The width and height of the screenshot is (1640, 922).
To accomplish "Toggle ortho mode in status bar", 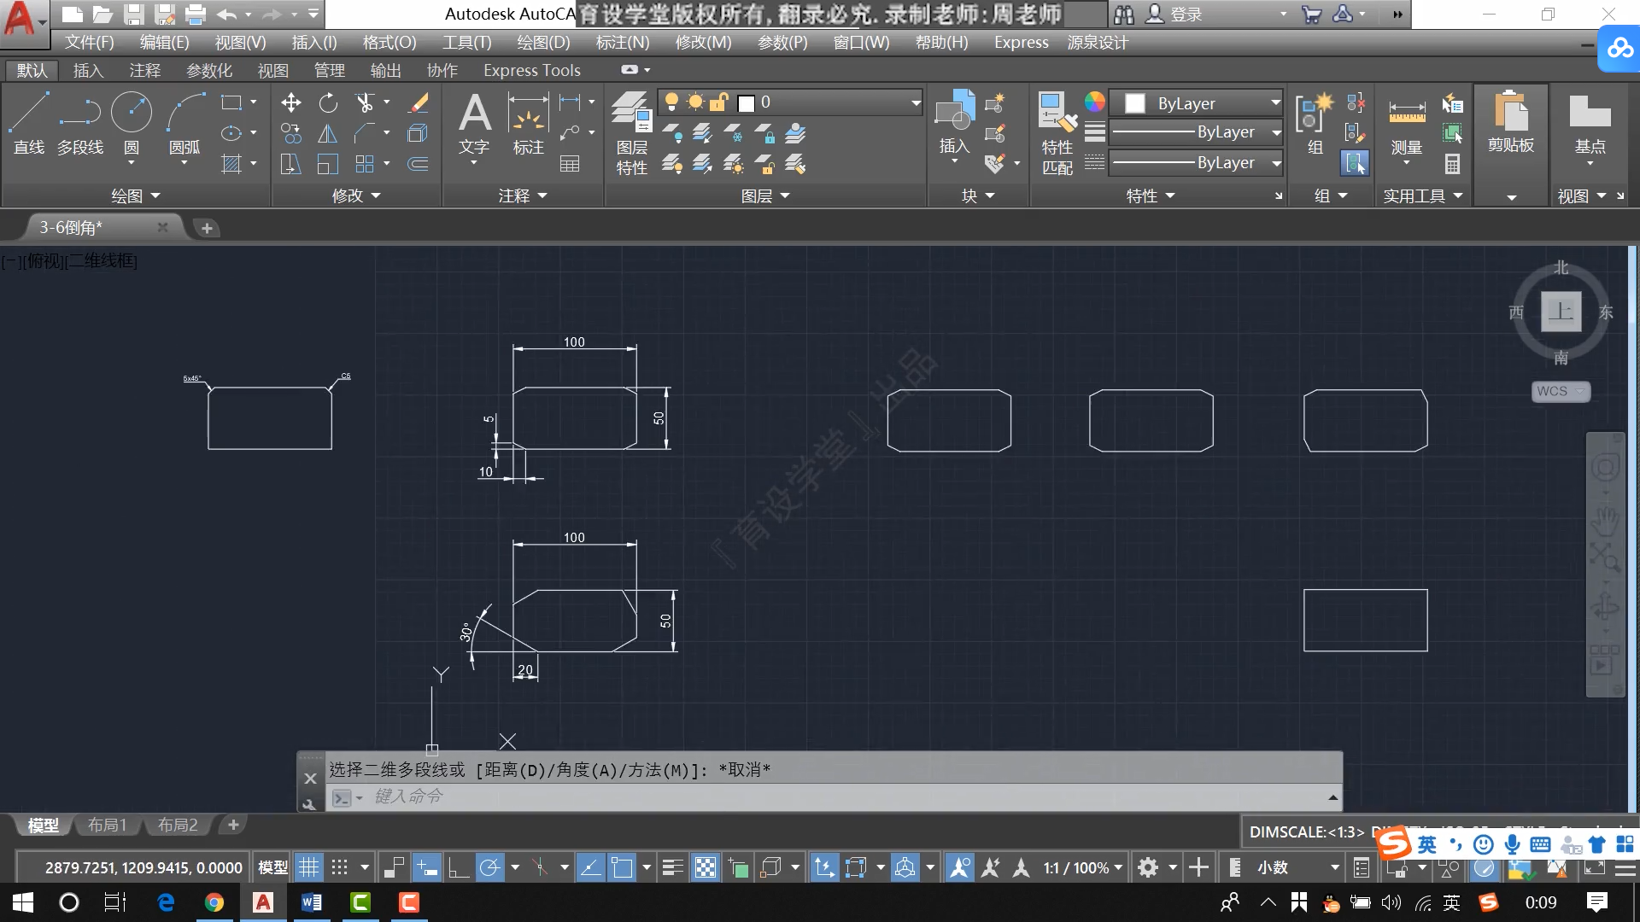I will 459,868.
